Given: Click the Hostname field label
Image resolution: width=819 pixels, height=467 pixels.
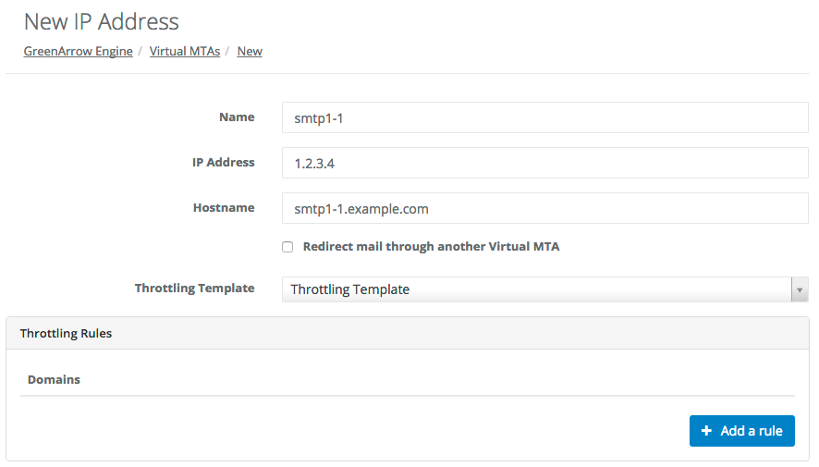Looking at the screenshot, I should pyautogui.click(x=223, y=208).
